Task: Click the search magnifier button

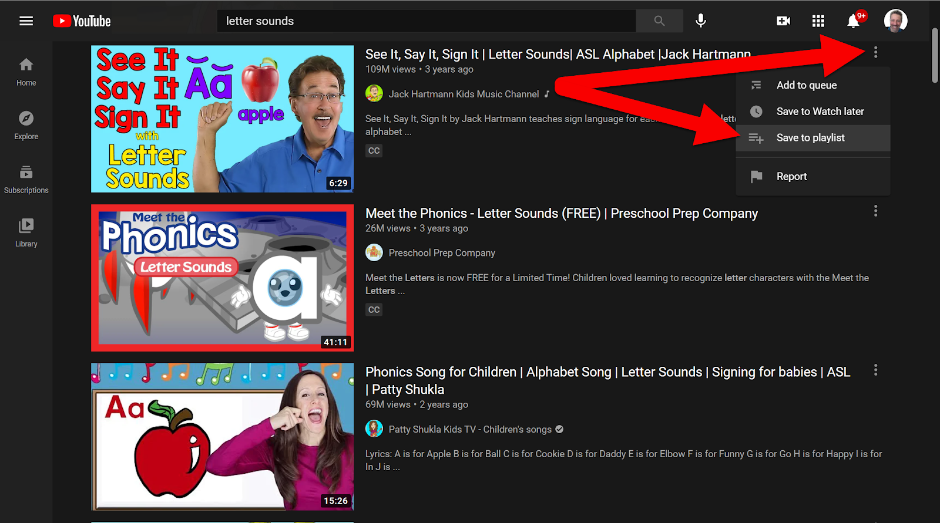Action: click(x=659, y=21)
